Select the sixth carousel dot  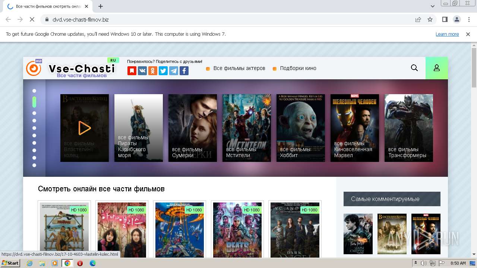click(x=34, y=135)
